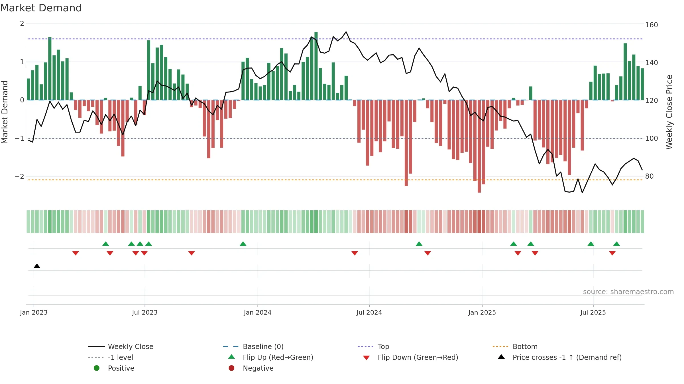Viewport: 684px width, 384px height.
Task: Click the last green heatmap cell on the right
Action: point(642,222)
